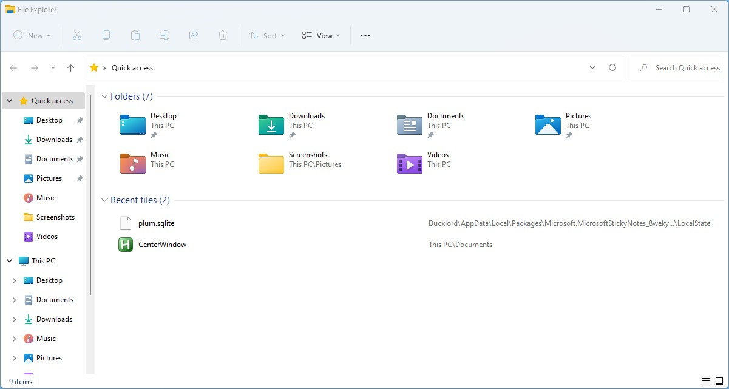
Task: Click the Cut scissors icon in toolbar
Action: tap(77, 36)
